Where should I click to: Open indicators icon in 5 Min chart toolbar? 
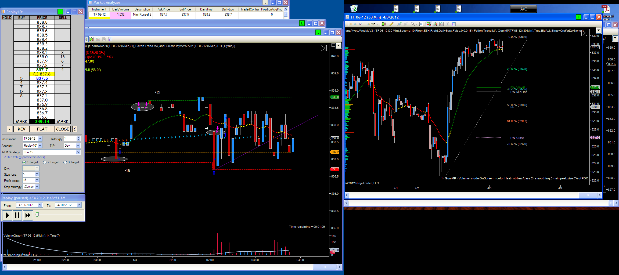tap(98, 39)
